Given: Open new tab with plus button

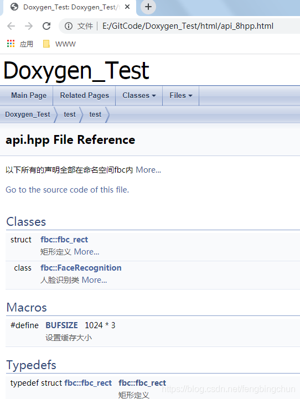Looking at the screenshot, I should tap(148, 7).
